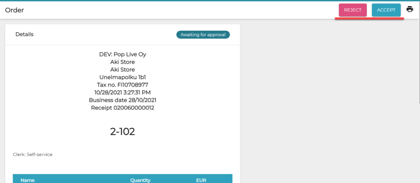The image size is (420, 183).
Task: Click the EUR column header
Action: 201,180
